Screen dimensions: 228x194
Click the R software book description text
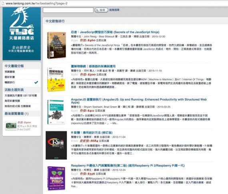[x=142, y=150]
